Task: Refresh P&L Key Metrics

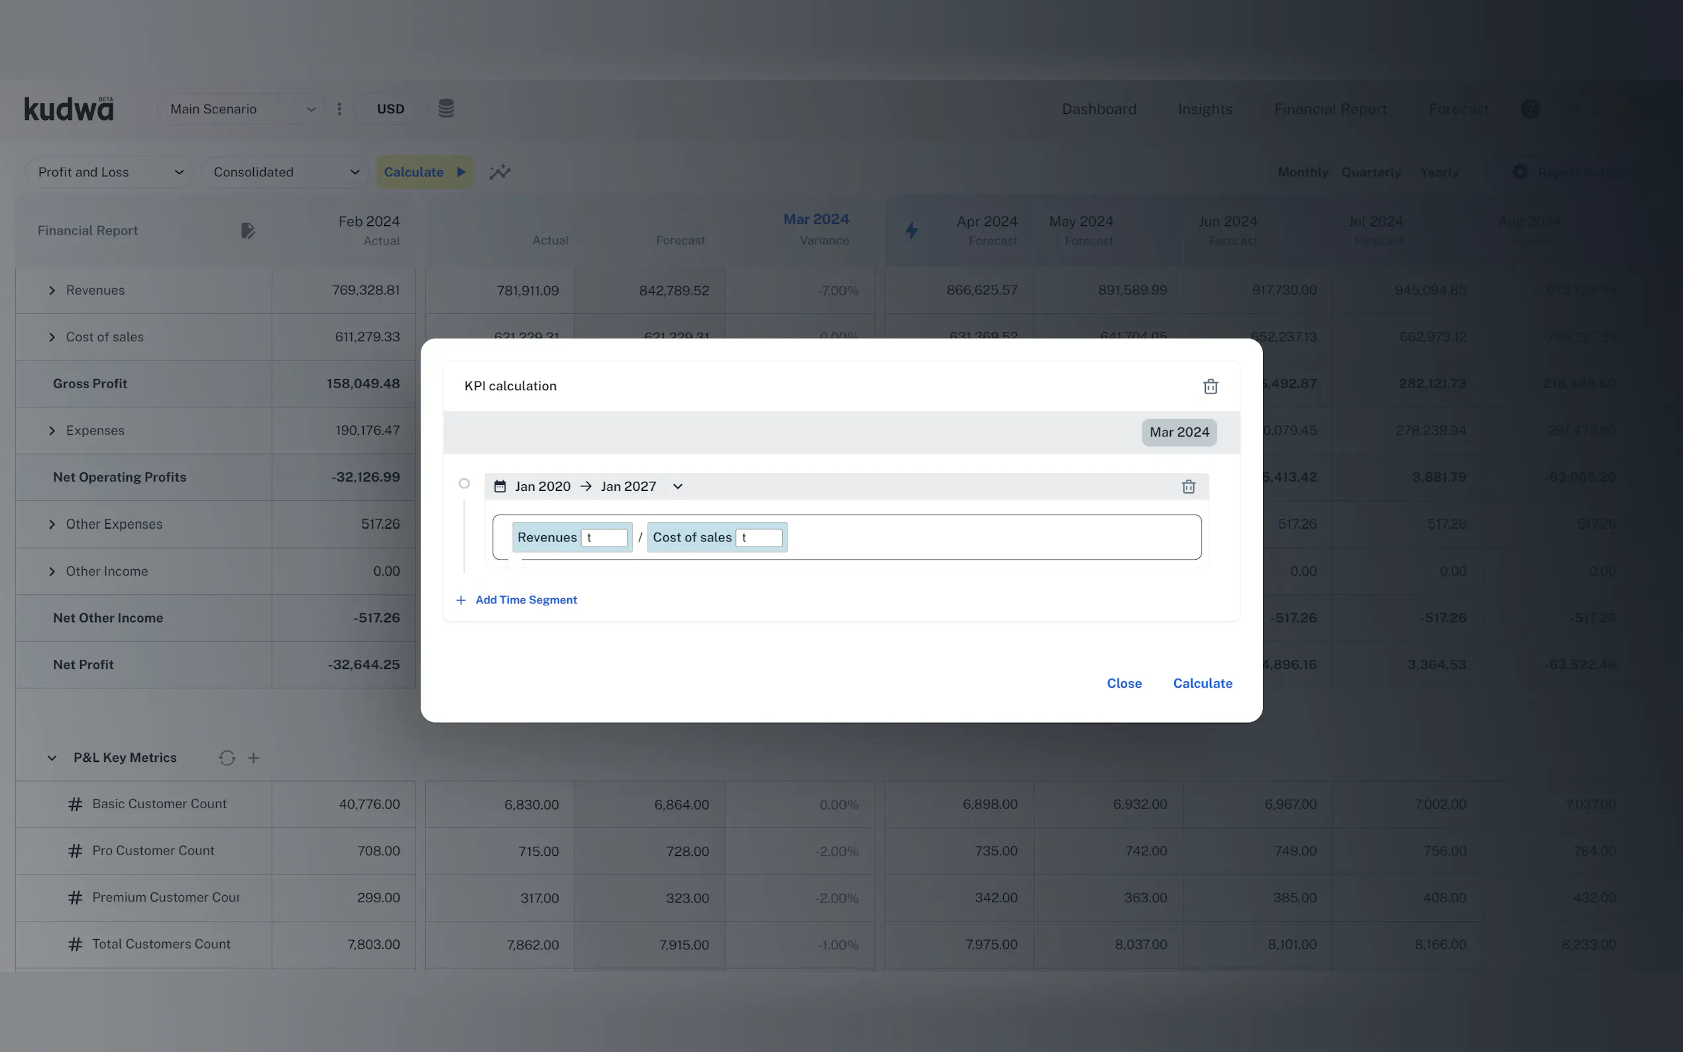Action: (227, 758)
